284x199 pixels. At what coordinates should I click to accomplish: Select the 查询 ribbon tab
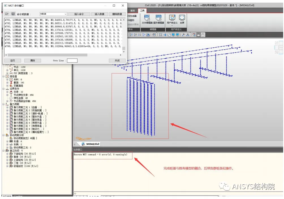coord(133,11)
